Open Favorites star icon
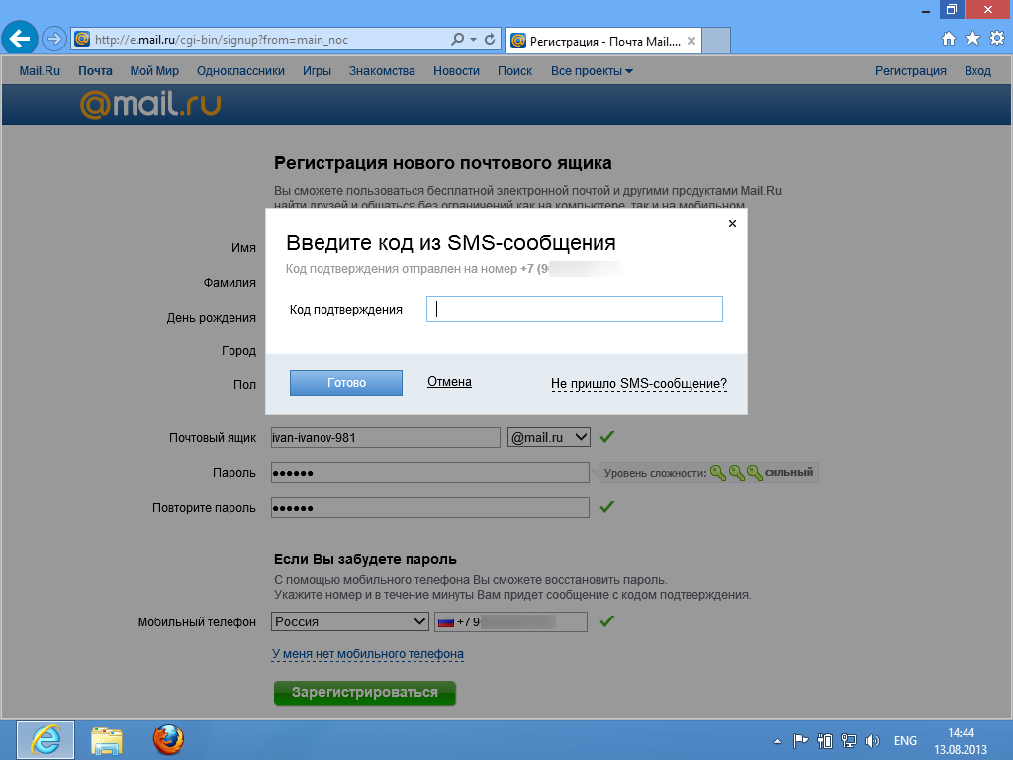Viewport: 1013px width, 760px height. coord(972,39)
